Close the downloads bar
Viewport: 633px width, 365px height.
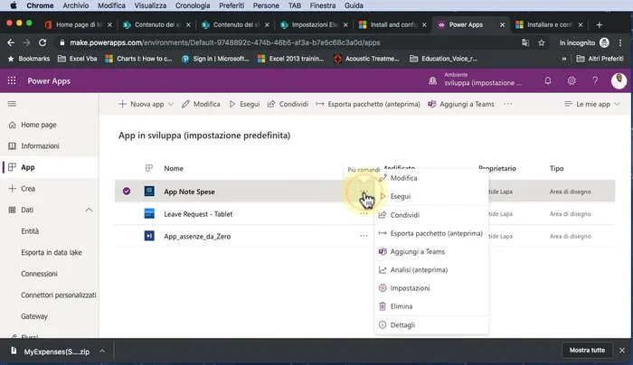622,351
